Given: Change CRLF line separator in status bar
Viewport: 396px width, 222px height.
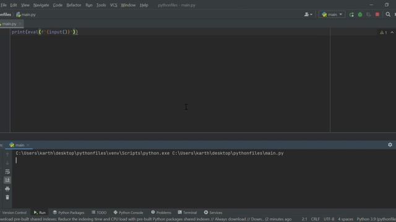Looking at the screenshot, I should click(x=315, y=220).
